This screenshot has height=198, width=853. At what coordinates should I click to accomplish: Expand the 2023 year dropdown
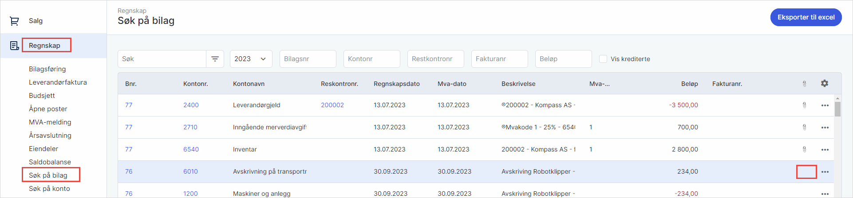coord(251,59)
